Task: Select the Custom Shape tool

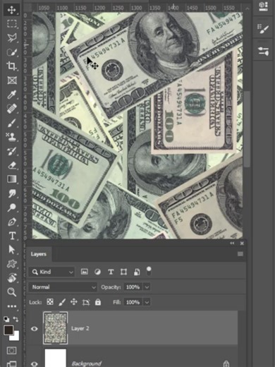Action: [11, 264]
